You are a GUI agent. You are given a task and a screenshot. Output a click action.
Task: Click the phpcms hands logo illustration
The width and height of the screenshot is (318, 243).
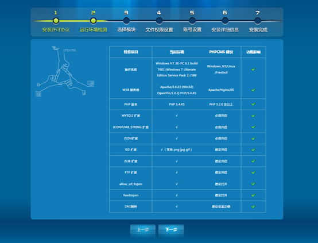(65, 71)
